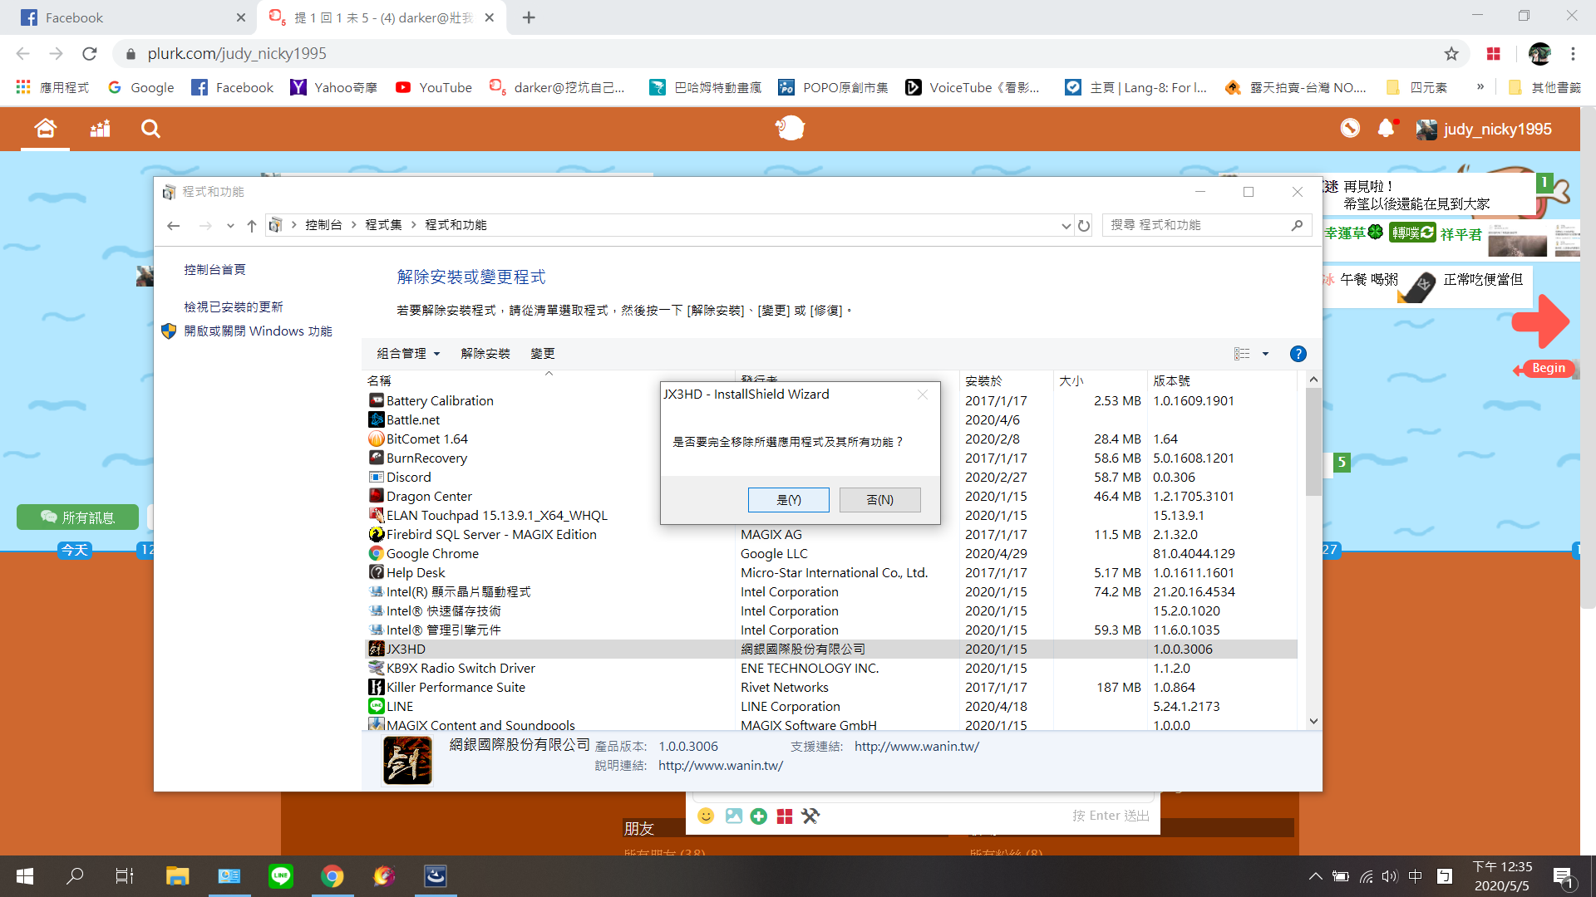Open volume control in system tray
Screen dimensions: 1596x897
[x=1390, y=876]
